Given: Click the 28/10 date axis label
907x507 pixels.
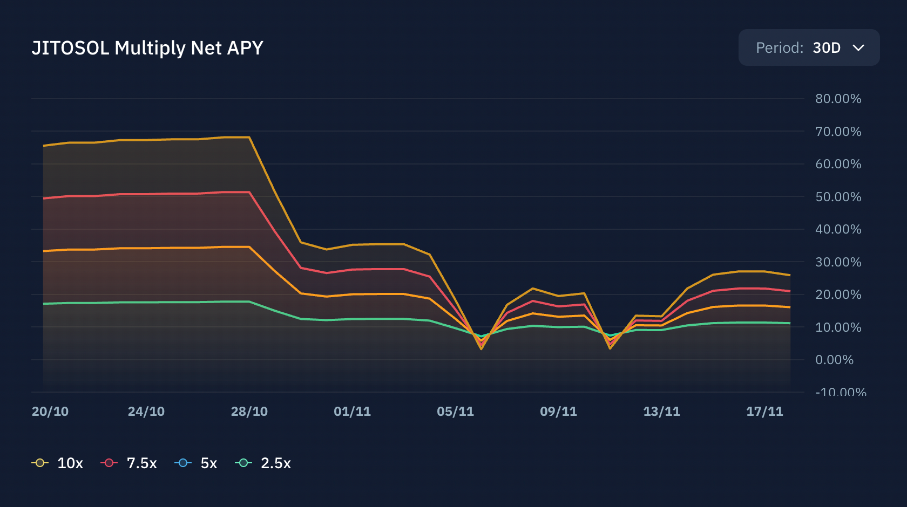Looking at the screenshot, I should pyautogui.click(x=249, y=412).
